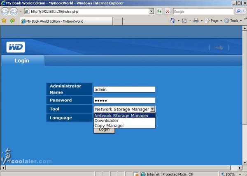Screen dimensions: 247x176
Task: Expand the Tools menu dropdown arrow
Action: click(241, 21)
